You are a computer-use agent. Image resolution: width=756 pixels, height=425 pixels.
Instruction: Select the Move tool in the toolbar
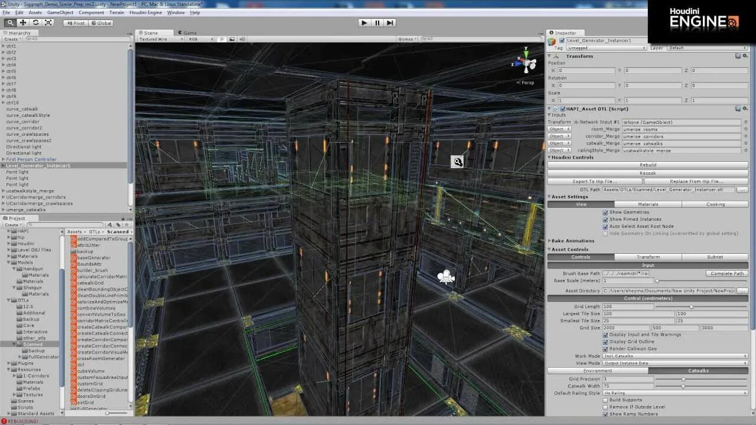(22, 22)
